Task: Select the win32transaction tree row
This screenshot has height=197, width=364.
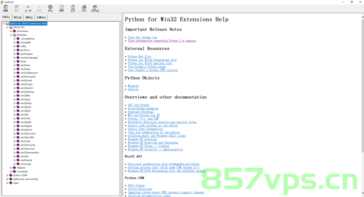Action: point(30,152)
